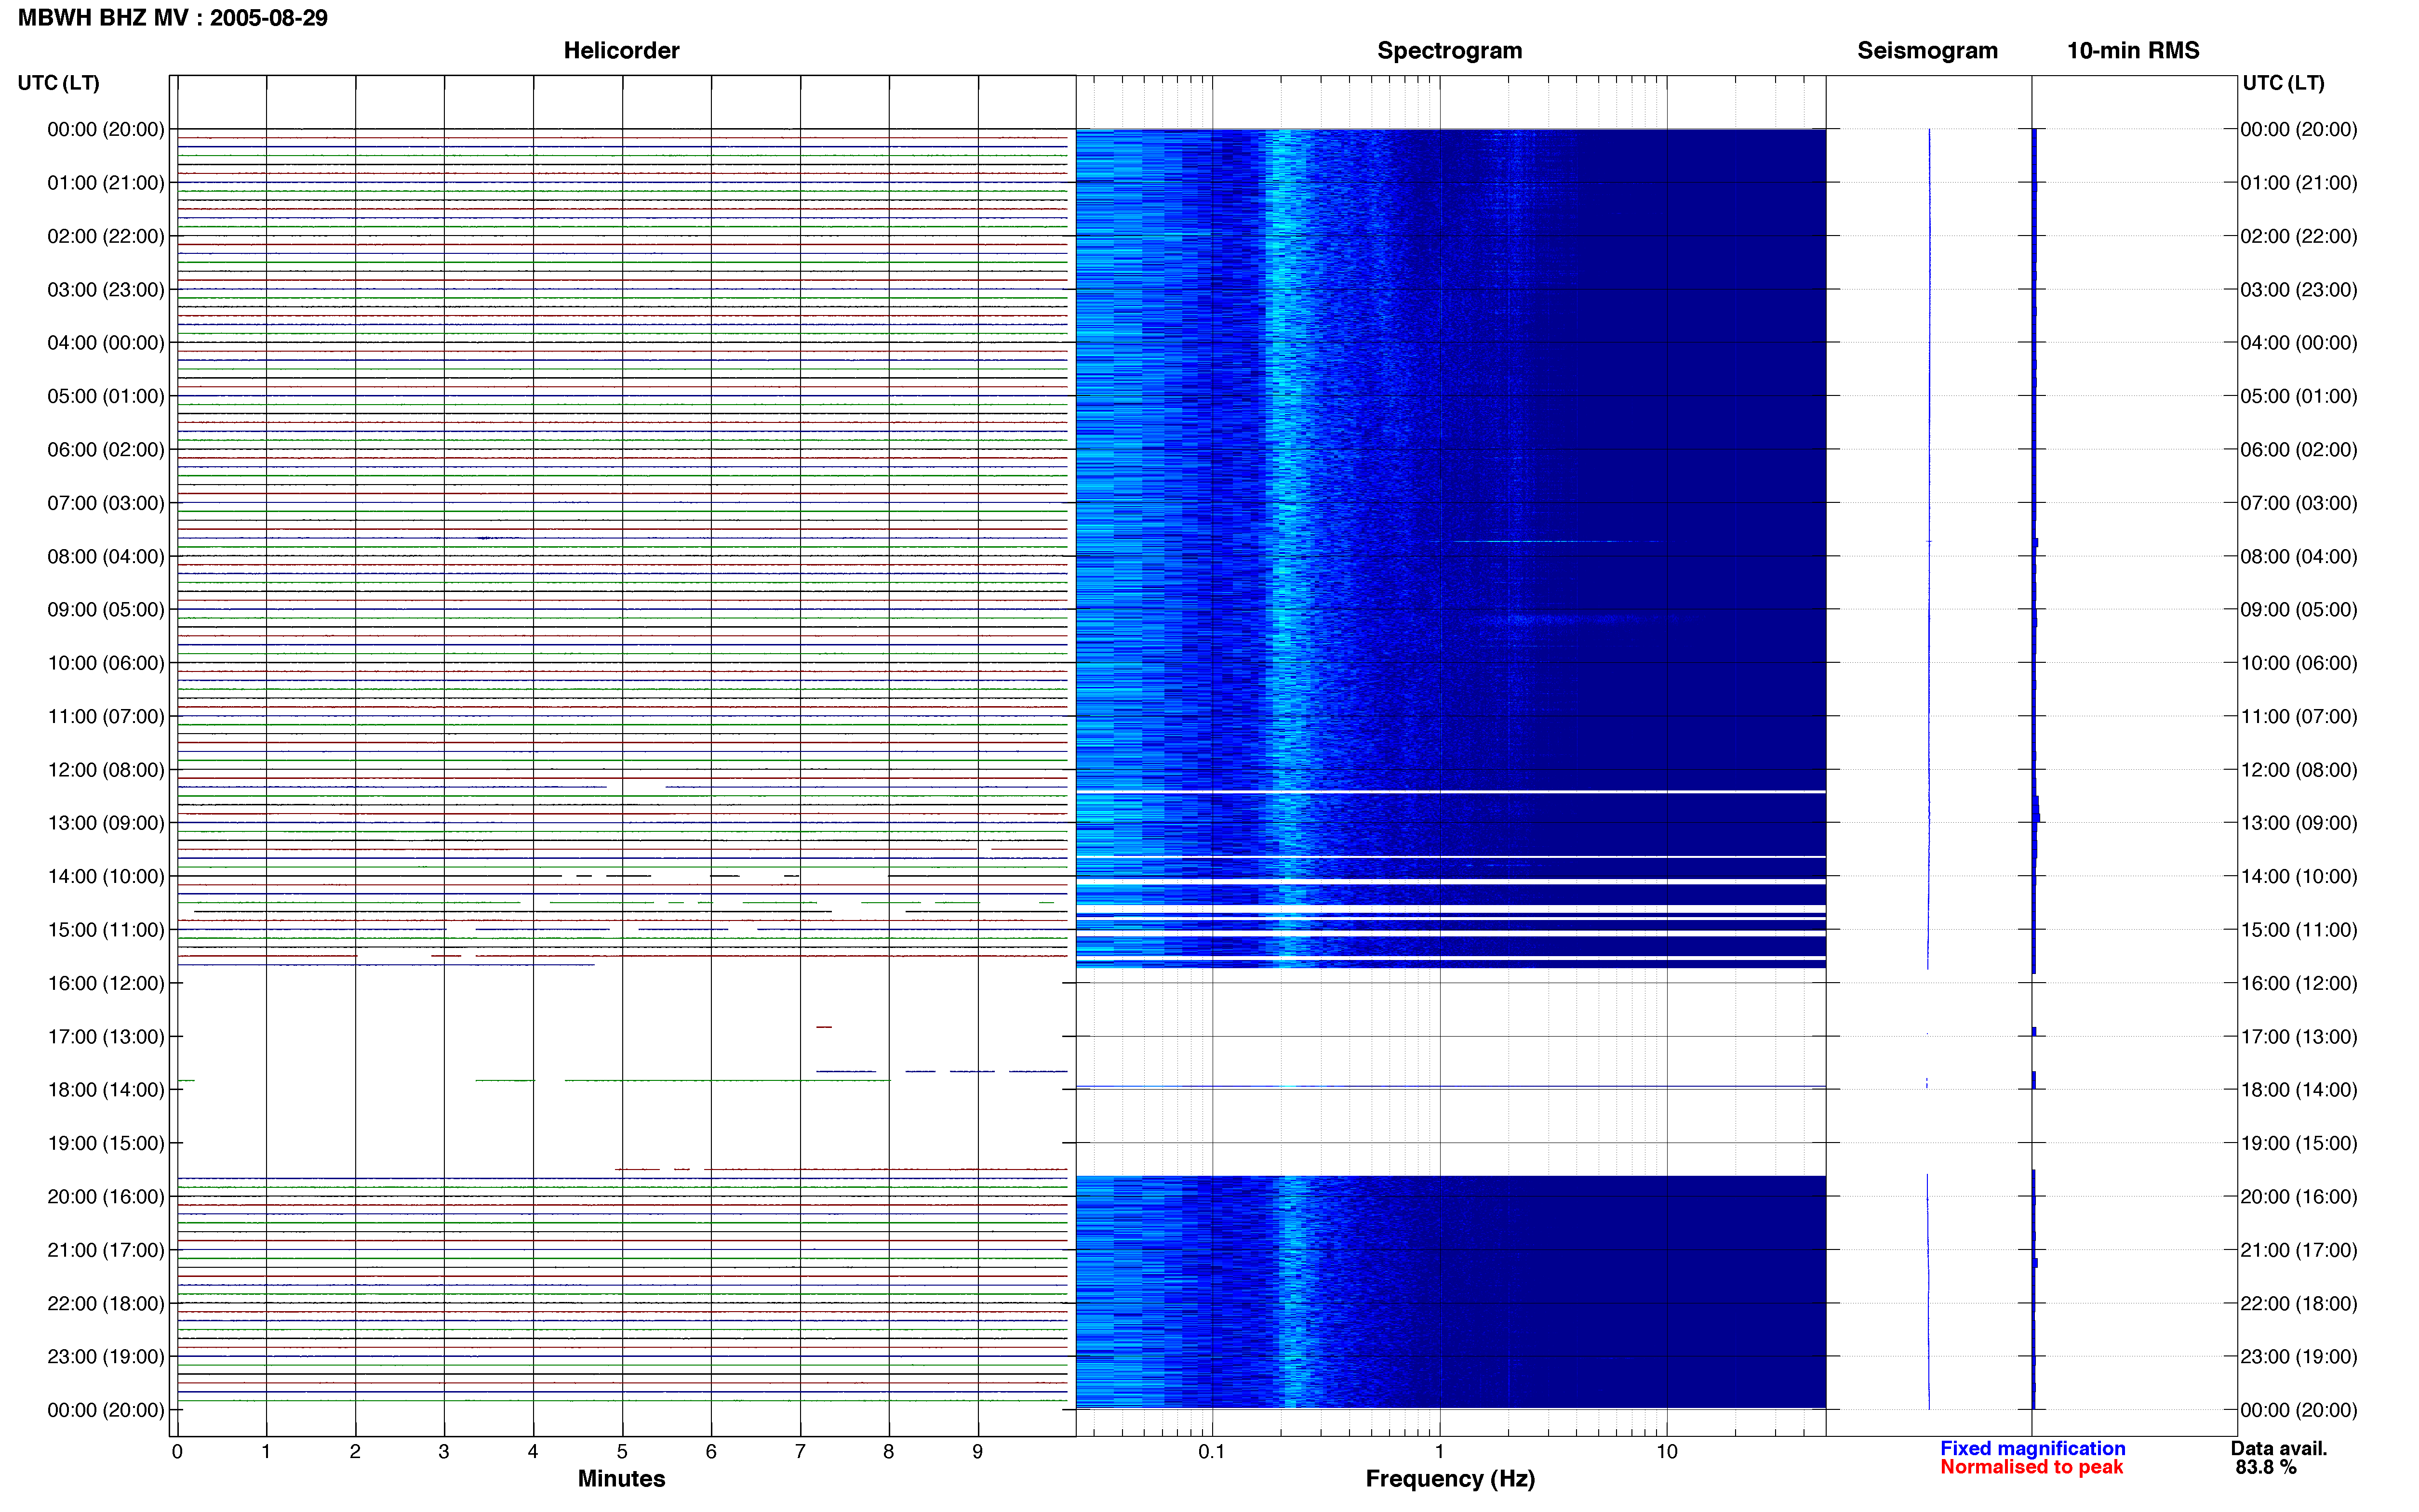Click the spectrogram streak just before 08:00
This screenshot has width=2419, height=1512.
[x=1556, y=541]
